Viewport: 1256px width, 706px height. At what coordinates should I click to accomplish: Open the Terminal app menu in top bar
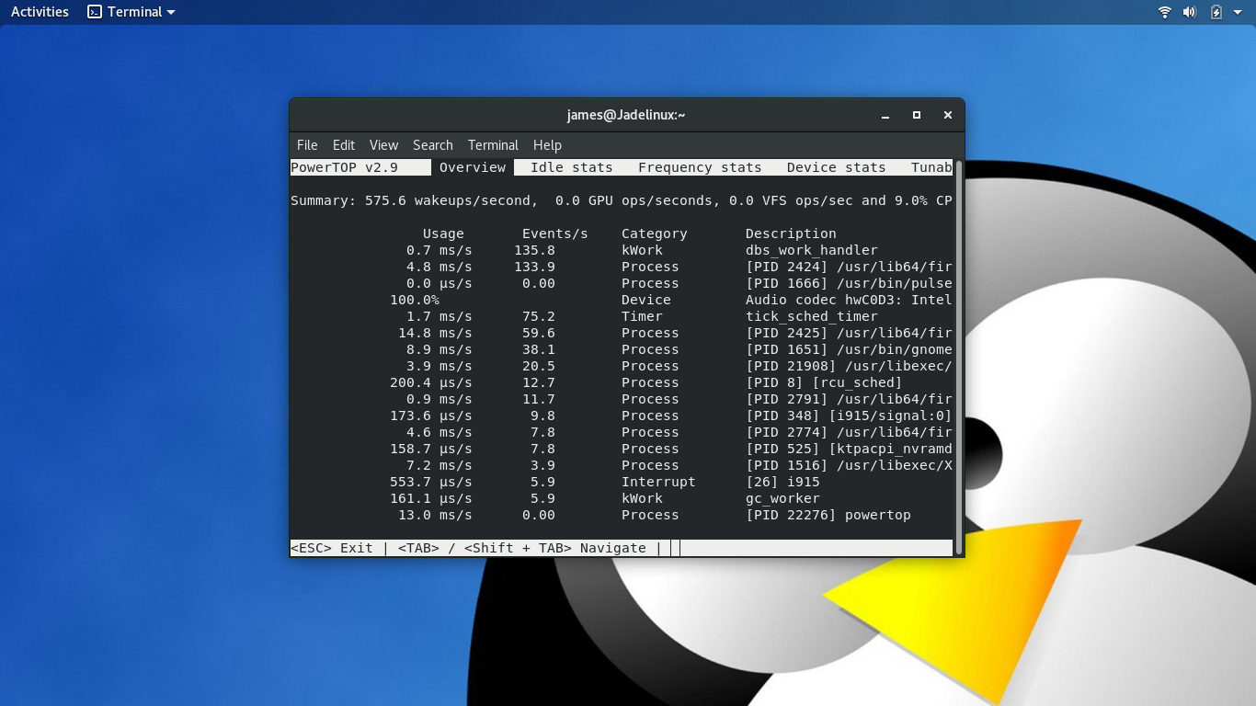131,12
